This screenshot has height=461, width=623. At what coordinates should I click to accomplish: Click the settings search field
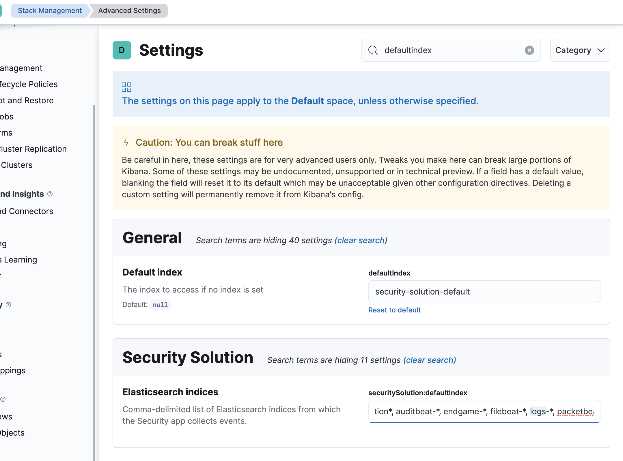(450, 50)
